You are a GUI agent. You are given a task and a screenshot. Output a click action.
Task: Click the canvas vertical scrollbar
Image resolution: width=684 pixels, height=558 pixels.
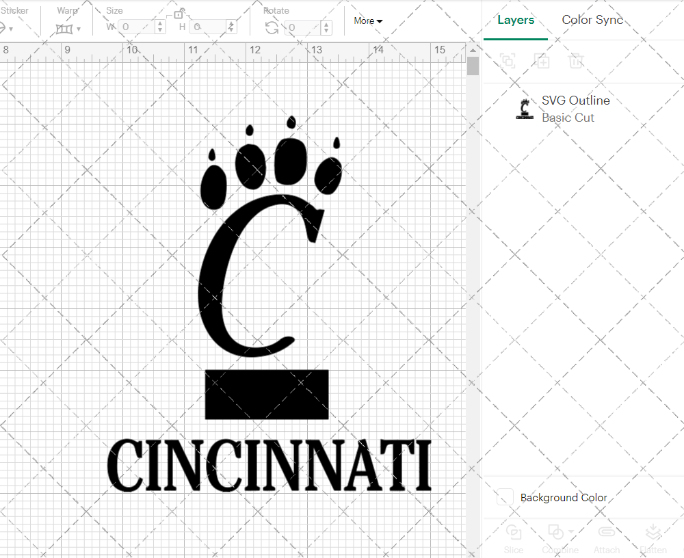tap(472, 65)
